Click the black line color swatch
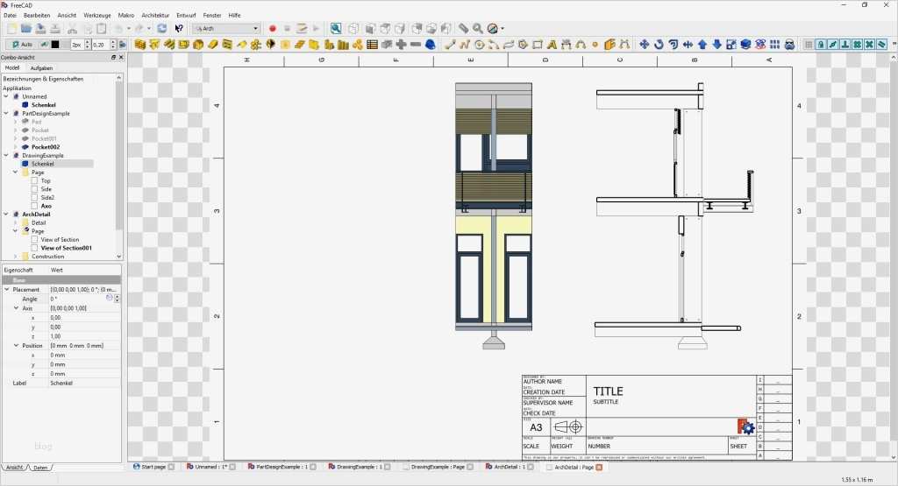This screenshot has width=898, height=486. (x=55, y=45)
